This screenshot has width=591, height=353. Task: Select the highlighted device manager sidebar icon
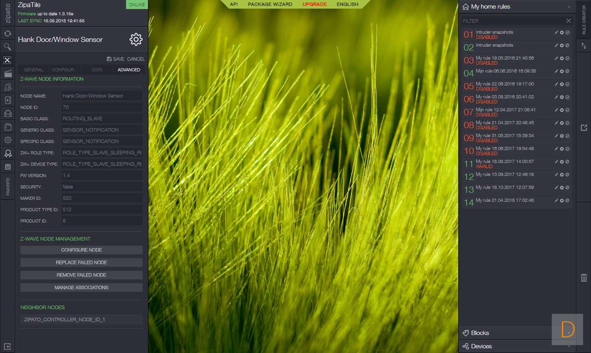coord(7,60)
